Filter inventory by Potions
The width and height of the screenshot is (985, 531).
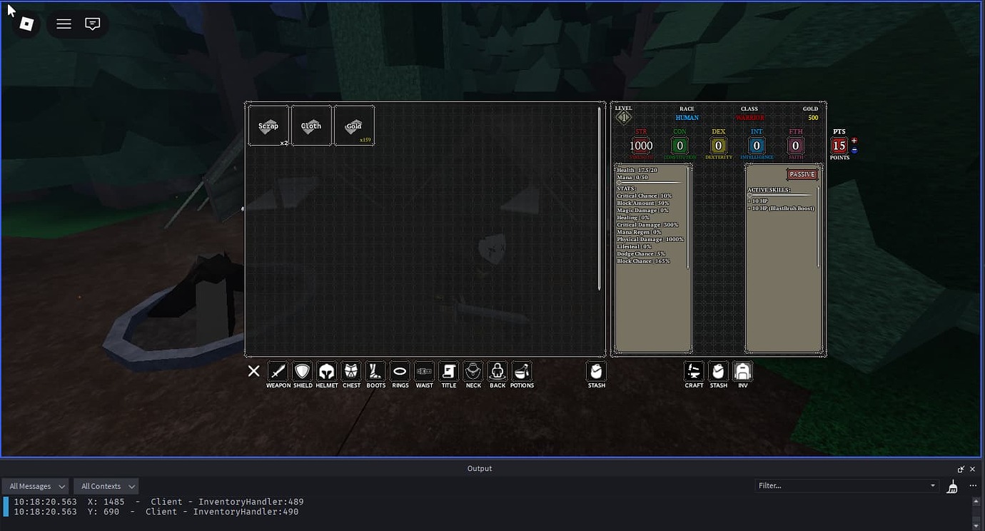click(x=522, y=372)
